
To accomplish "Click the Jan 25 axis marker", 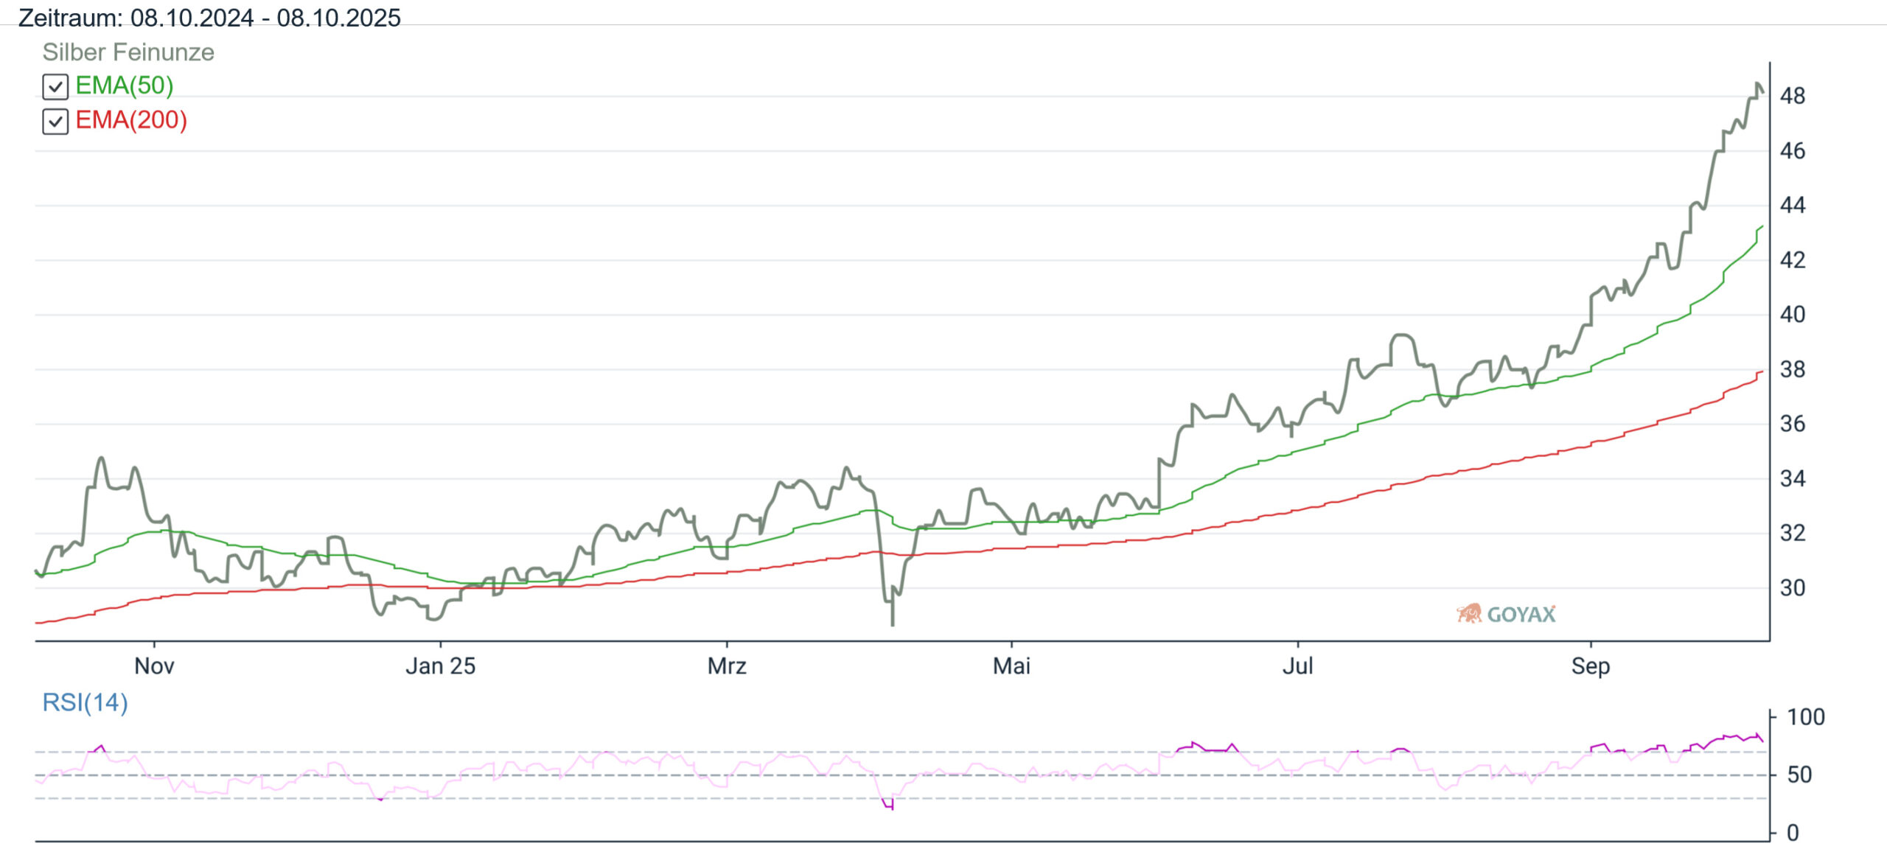I will click(440, 666).
